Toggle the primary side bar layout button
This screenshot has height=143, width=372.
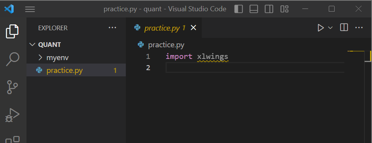point(238,9)
